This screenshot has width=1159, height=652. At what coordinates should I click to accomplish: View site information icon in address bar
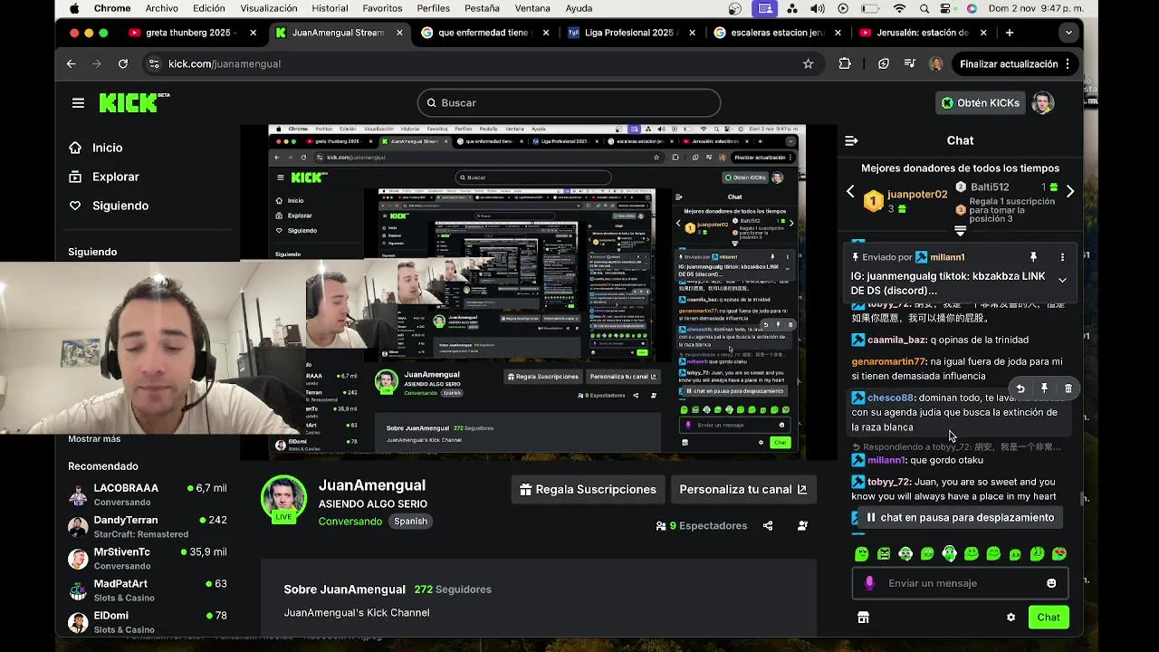point(154,64)
